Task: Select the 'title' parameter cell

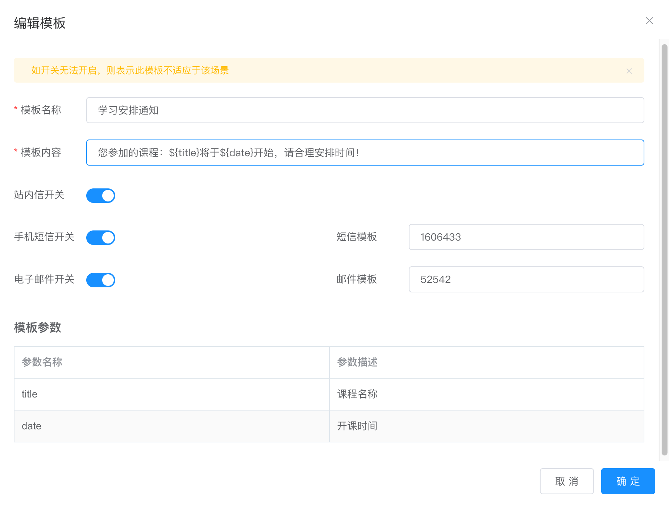Action: [x=171, y=394]
